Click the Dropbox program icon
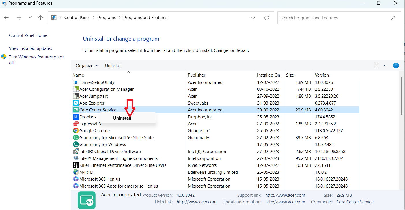 coord(76,117)
